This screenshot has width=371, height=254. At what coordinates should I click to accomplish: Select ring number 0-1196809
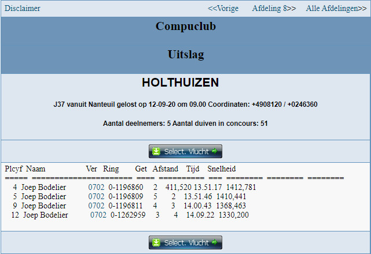(126, 196)
